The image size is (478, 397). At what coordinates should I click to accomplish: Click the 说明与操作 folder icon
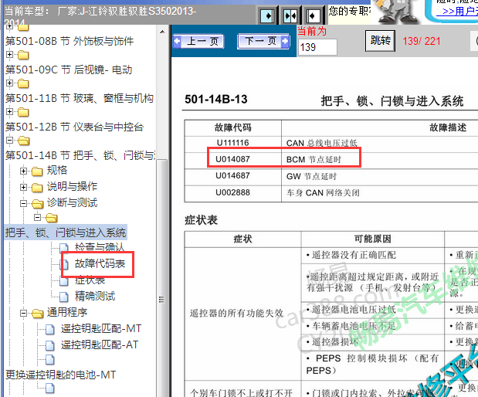coord(37,188)
